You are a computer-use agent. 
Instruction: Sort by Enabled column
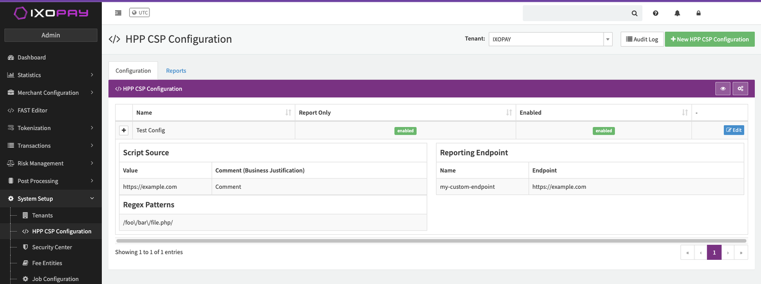(x=604, y=113)
